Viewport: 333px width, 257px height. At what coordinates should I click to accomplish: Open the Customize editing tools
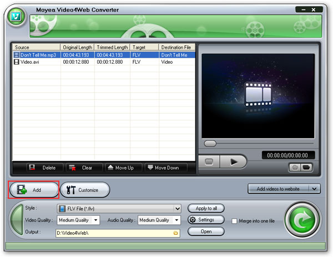85,190
